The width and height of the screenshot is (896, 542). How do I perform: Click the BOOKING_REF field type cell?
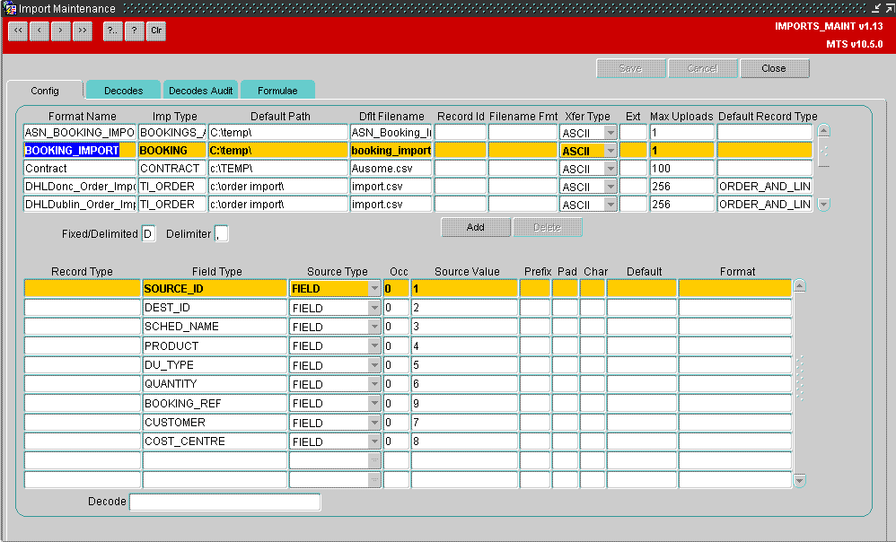[x=215, y=403]
